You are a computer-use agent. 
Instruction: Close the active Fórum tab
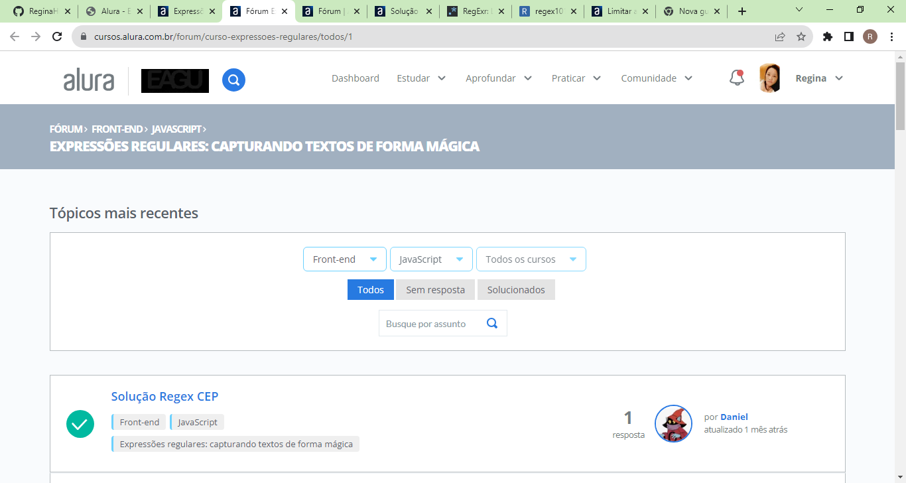[x=285, y=11]
